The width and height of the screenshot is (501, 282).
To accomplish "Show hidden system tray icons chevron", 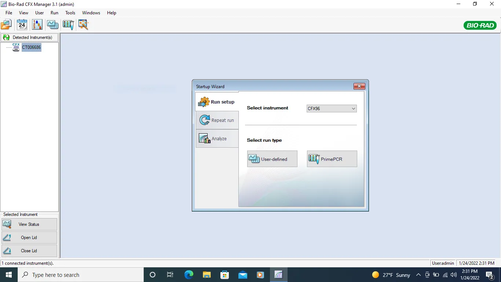I will coord(418,275).
